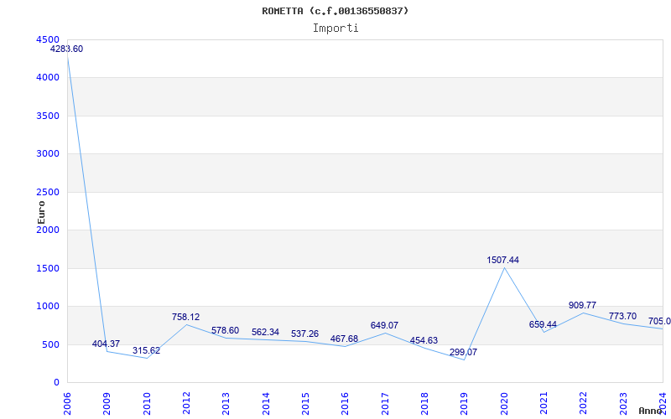Image resolution: width=671 pixels, height=419 pixels.
Task: Select the 773.70 data label
Action: point(622,317)
